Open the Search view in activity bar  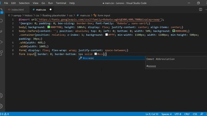click(1, 21)
